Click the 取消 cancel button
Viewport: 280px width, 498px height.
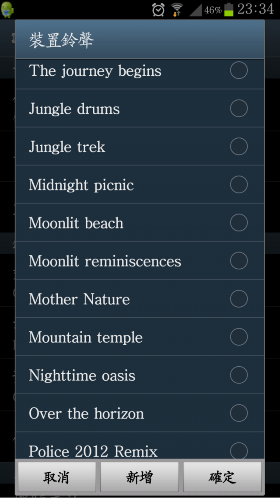[57, 477]
